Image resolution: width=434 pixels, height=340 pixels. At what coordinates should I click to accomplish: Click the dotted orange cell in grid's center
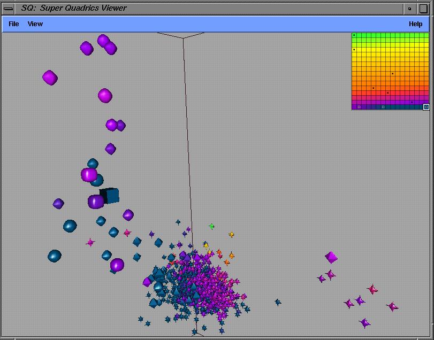[x=393, y=73]
